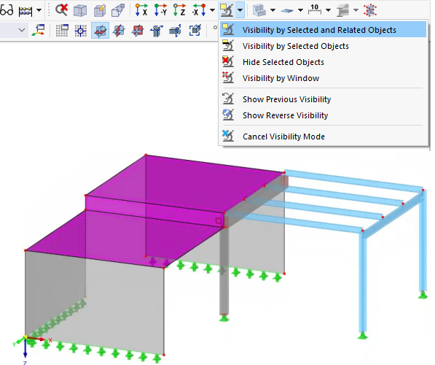The height and width of the screenshot is (365, 435).
Task: Click the visibility microscope toolbar button
Action: pos(227,10)
